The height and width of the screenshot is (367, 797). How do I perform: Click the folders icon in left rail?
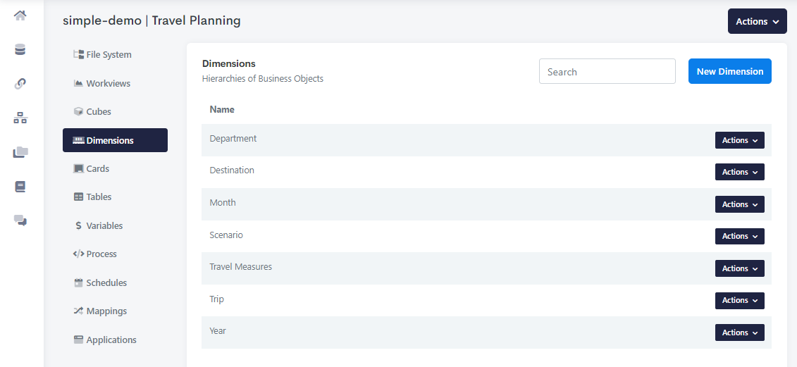click(20, 152)
